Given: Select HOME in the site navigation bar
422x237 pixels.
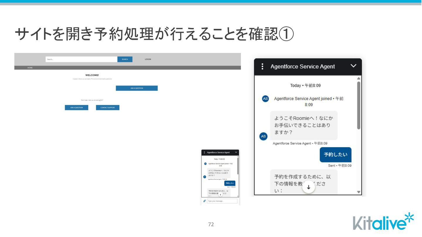Looking at the screenshot, I should tap(30, 68).
